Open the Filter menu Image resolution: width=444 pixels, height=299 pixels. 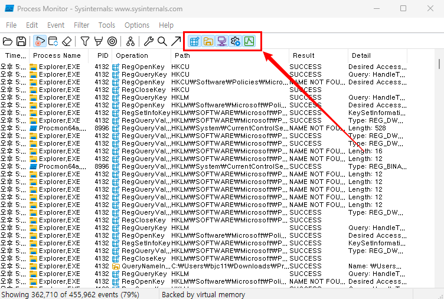[81, 25]
